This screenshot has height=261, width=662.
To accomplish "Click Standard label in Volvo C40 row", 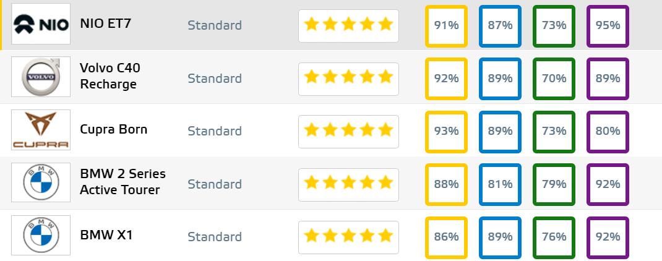I will (x=215, y=79).
